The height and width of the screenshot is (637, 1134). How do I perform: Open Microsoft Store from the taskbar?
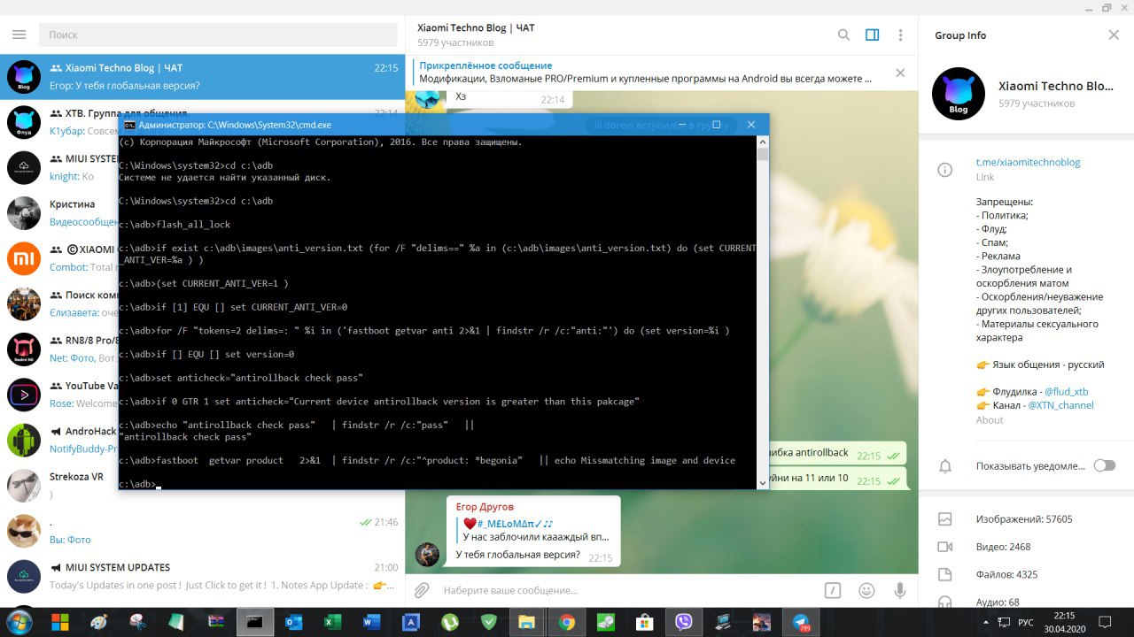(x=645, y=622)
